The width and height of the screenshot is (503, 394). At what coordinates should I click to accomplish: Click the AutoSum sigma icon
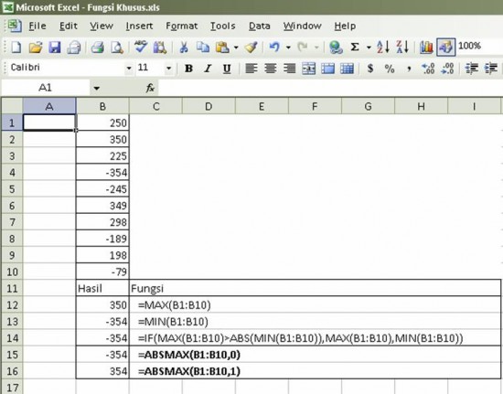pyautogui.click(x=355, y=48)
